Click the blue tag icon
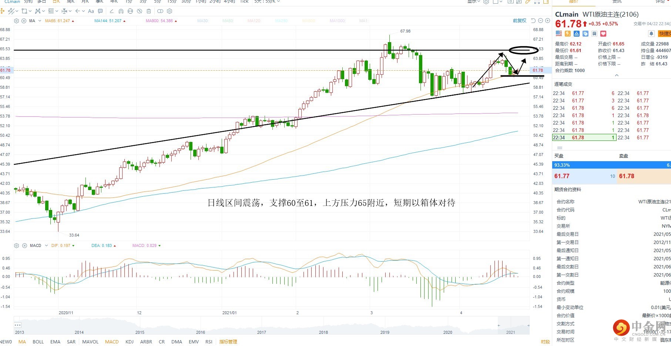This screenshot has height=346, width=671. (x=586, y=34)
